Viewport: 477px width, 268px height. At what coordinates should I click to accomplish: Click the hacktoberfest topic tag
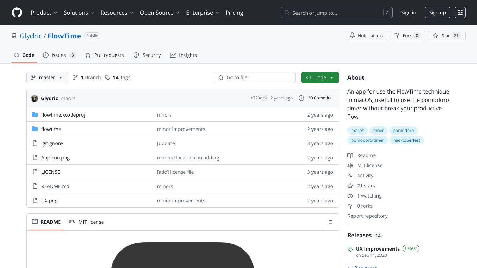tap(406, 140)
